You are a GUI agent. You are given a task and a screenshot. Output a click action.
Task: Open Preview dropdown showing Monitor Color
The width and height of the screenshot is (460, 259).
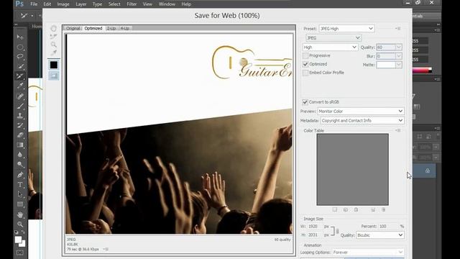click(361, 112)
